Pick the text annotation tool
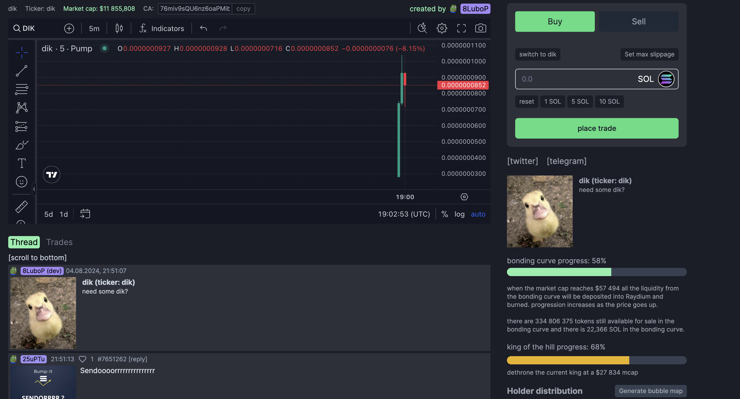 (x=22, y=163)
